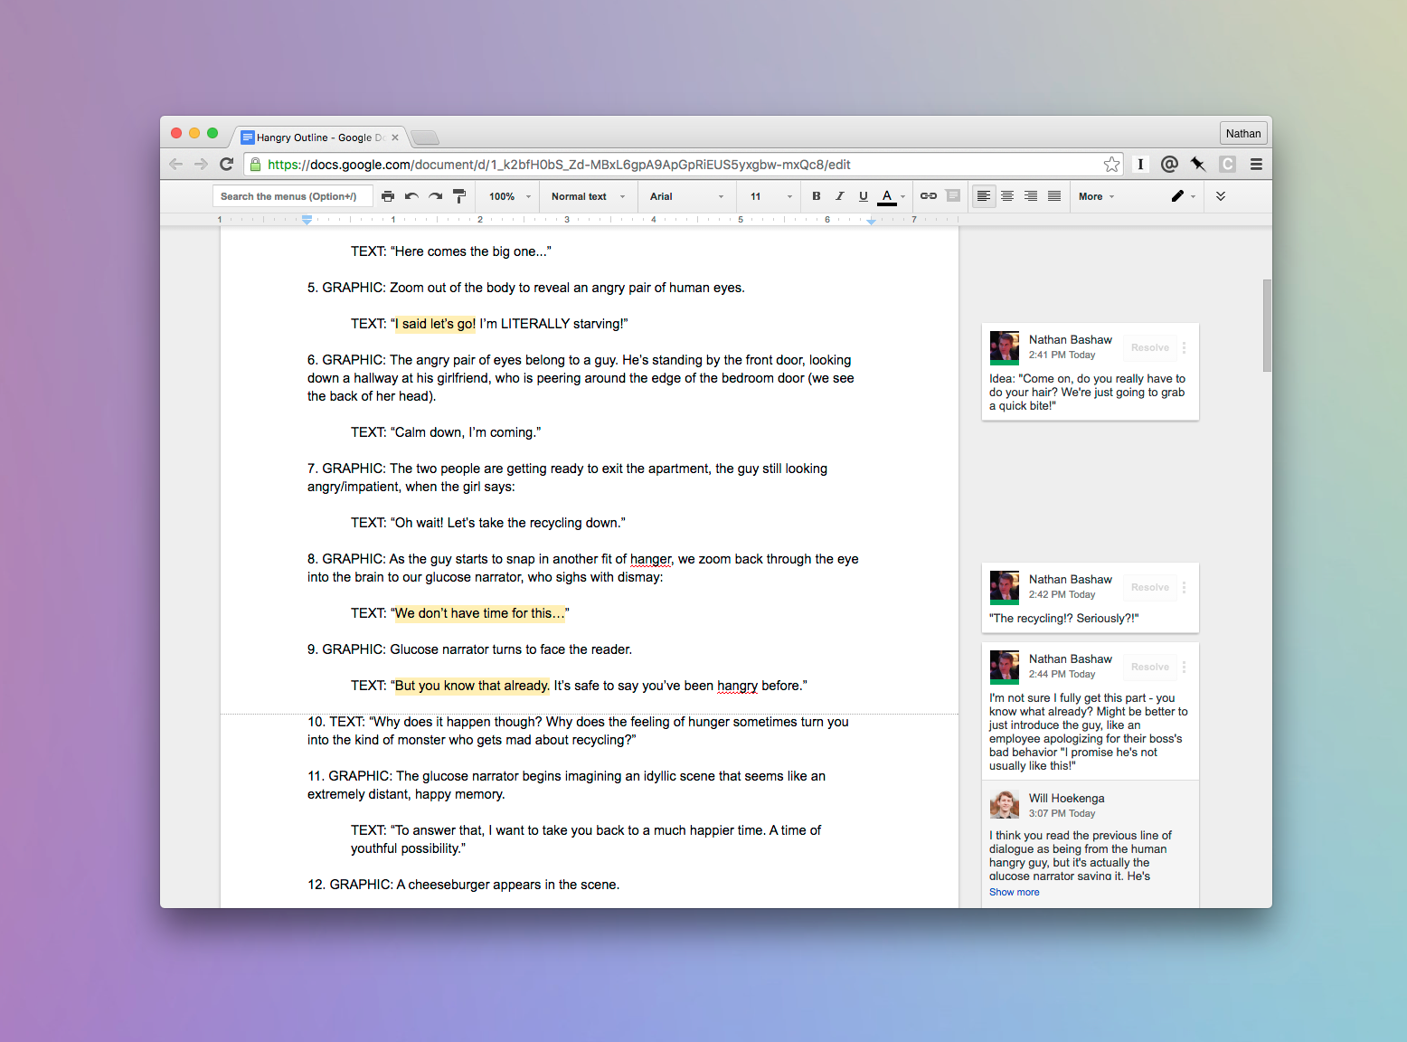The width and height of the screenshot is (1407, 1042).
Task: Resolve the 2:41 PM comment
Action: (x=1150, y=347)
